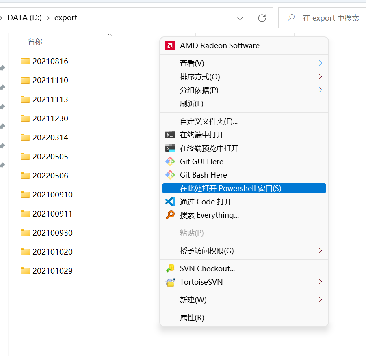The width and height of the screenshot is (366, 356).
Task: Click the AMD Radeon Software icon
Action: [170, 46]
